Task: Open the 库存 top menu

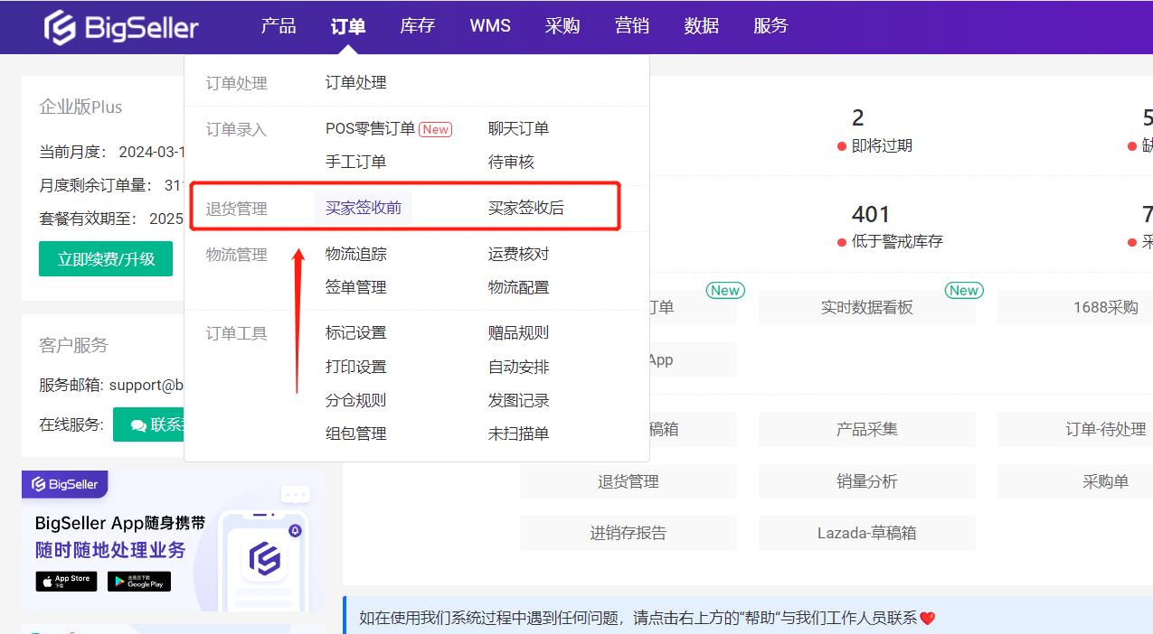Action: pos(418,26)
